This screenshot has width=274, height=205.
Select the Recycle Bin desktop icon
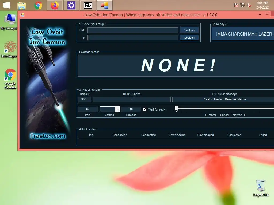tap(261, 188)
